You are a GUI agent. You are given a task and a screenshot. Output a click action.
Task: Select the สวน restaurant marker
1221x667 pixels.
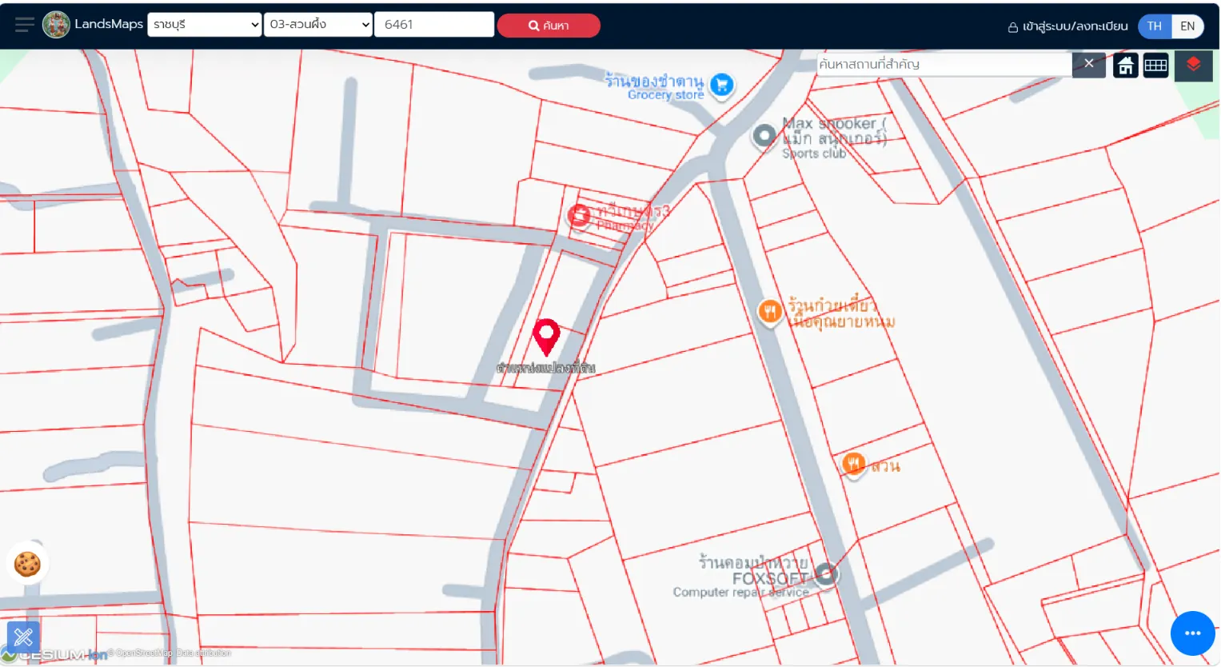tap(853, 463)
